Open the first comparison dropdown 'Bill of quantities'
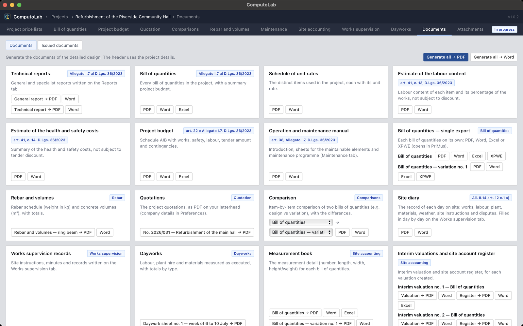 [301, 222]
